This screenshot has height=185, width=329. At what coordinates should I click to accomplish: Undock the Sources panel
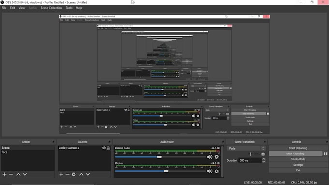tap(109, 142)
